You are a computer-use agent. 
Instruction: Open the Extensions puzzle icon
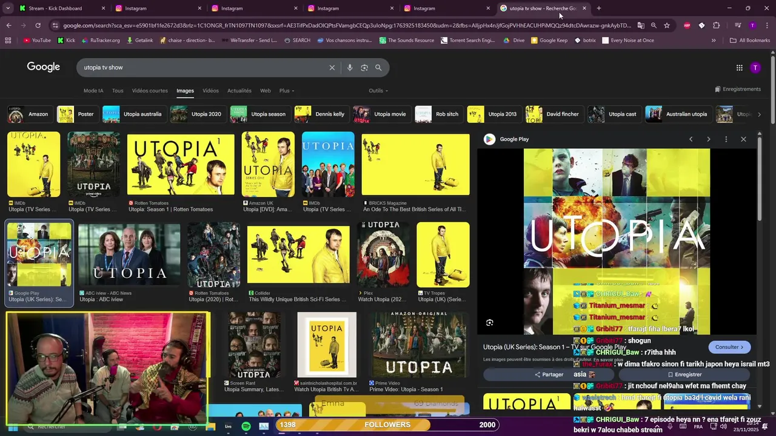(x=717, y=25)
